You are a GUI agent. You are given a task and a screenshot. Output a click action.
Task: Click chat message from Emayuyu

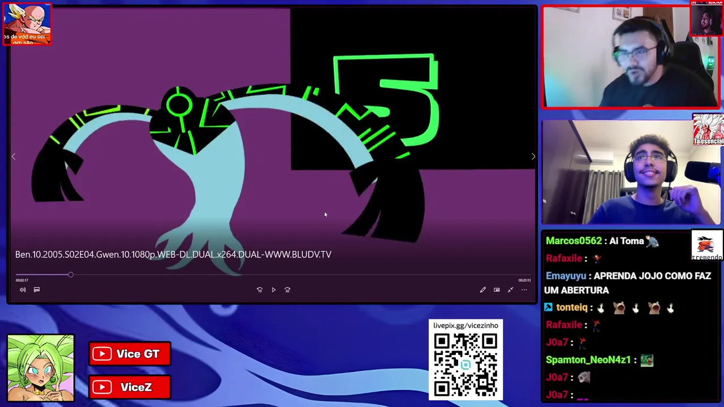tap(627, 283)
